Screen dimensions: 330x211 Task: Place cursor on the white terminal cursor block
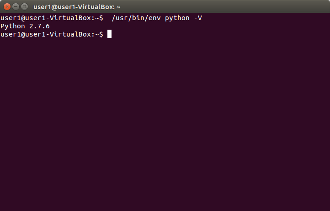click(x=109, y=34)
